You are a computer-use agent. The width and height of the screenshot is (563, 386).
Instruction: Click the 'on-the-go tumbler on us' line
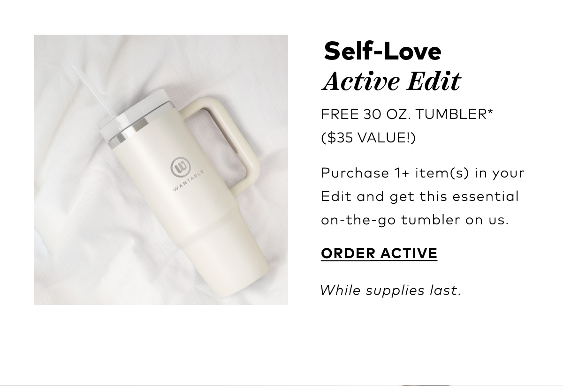[415, 219]
